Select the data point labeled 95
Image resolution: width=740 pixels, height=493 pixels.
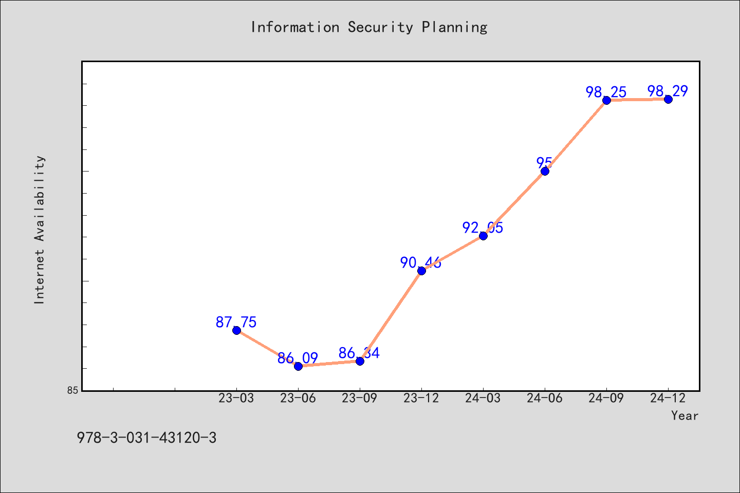click(x=545, y=171)
